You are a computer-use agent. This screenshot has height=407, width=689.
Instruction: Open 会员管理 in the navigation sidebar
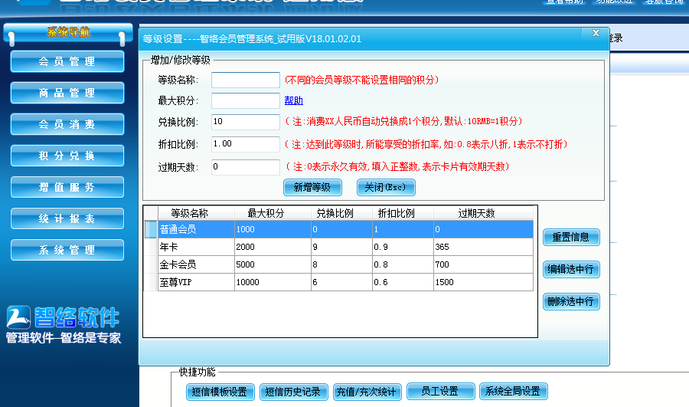click(67, 61)
